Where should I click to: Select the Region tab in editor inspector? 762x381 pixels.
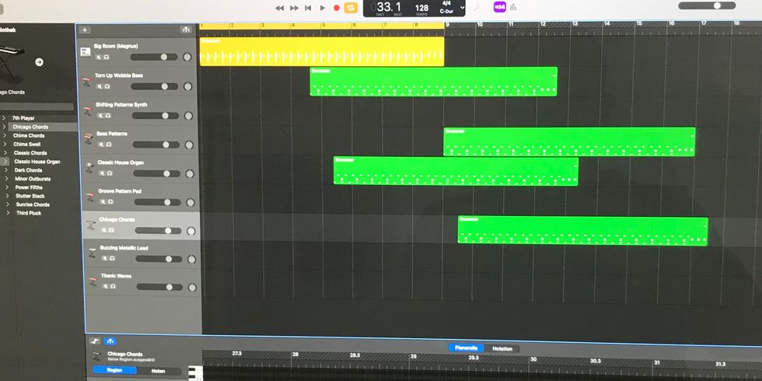(x=115, y=370)
